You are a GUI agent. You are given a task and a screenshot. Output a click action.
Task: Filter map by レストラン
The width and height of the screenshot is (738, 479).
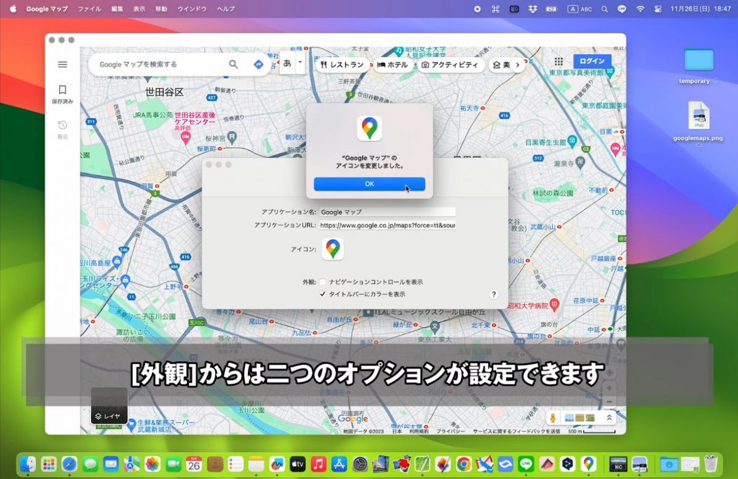[x=342, y=65]
